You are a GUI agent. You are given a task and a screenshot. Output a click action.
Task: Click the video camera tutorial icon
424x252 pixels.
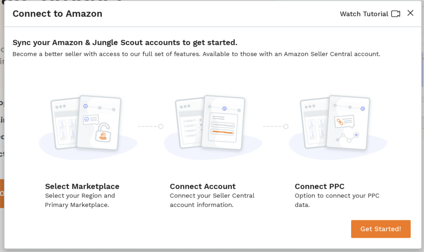click(x=395, y=14)
